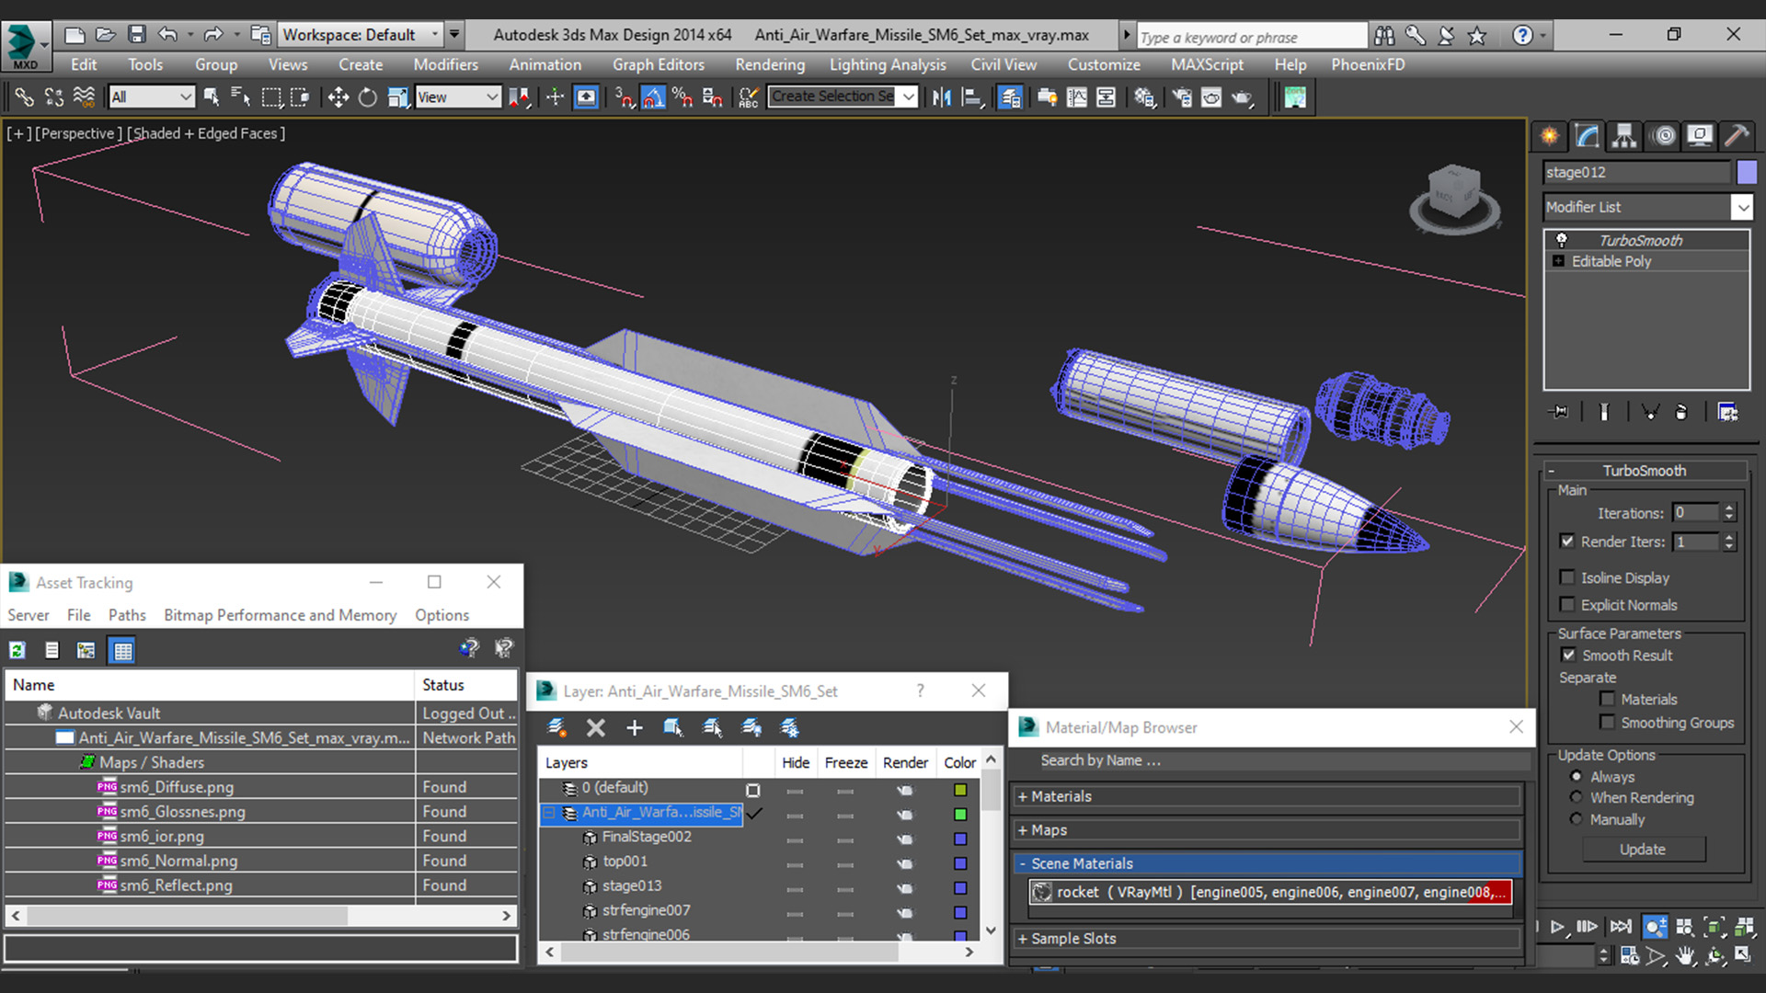Toggle the Angle Snap icon
The width and height of the screenshot is (1766, 993).
653,97
